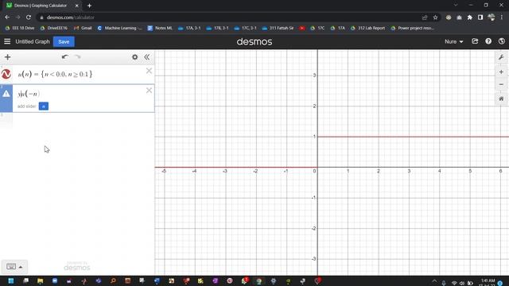
Task: Zoom in on the graph
Action: click(x=501, y=72)
